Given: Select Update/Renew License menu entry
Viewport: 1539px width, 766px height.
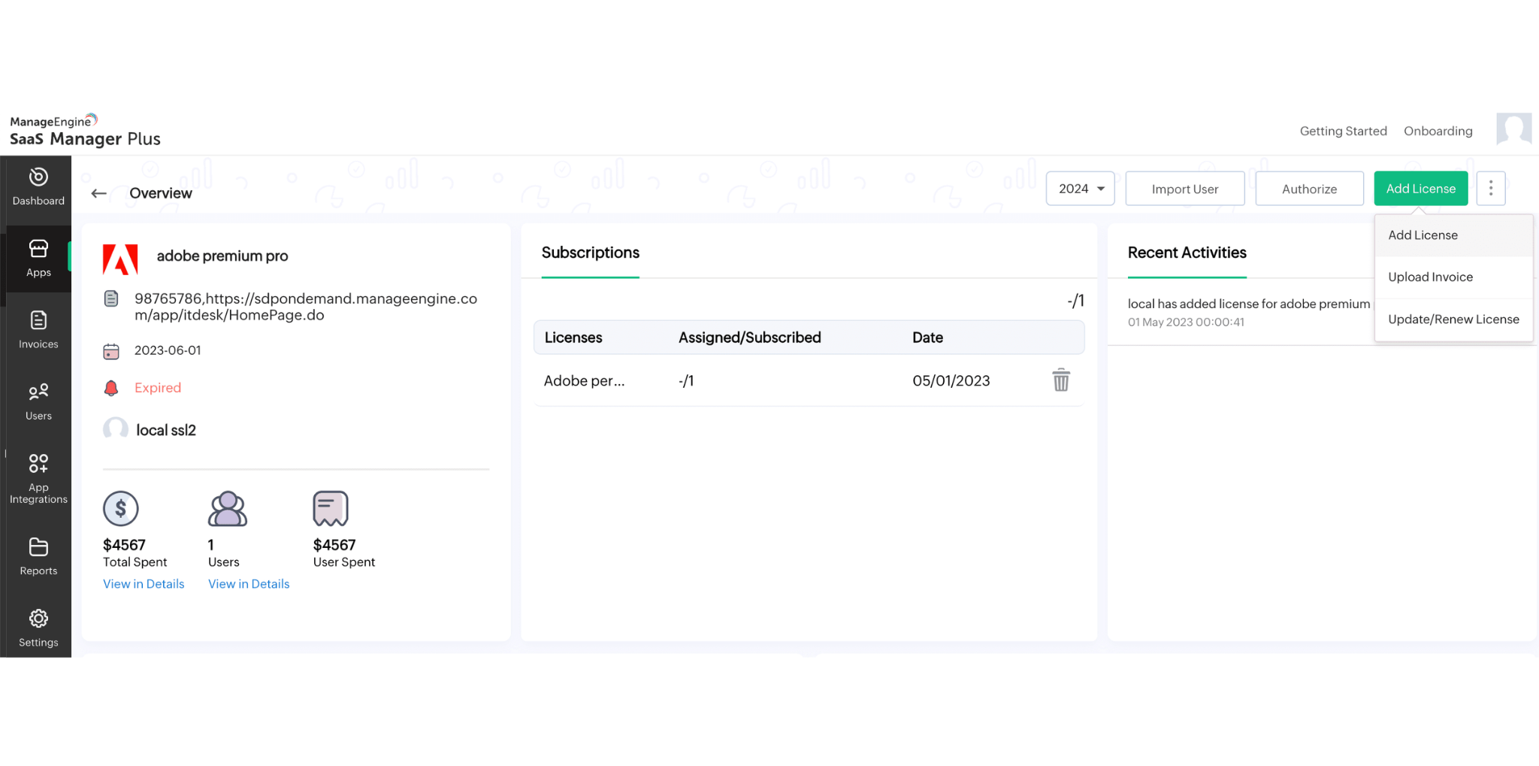Looking at the screenshot, I should tap(1453, 319).
